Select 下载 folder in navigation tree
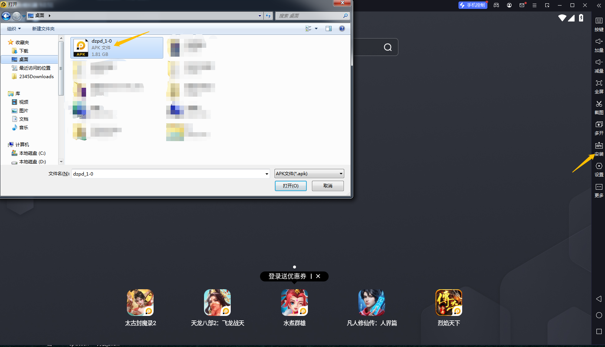Image resolution: width=605 pixels, height=347 pixels. point(24,51)
